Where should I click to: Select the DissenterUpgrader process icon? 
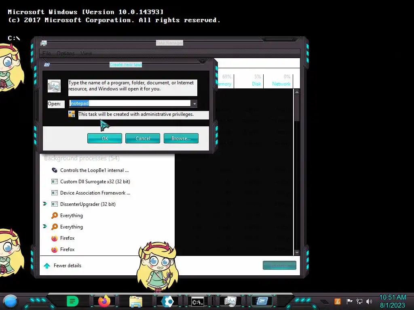pyautogui.click(x=55, y=204)
